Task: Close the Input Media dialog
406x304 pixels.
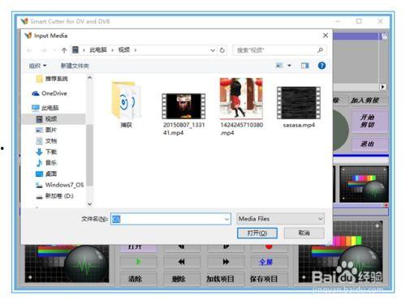Action: tap(326, 36)
